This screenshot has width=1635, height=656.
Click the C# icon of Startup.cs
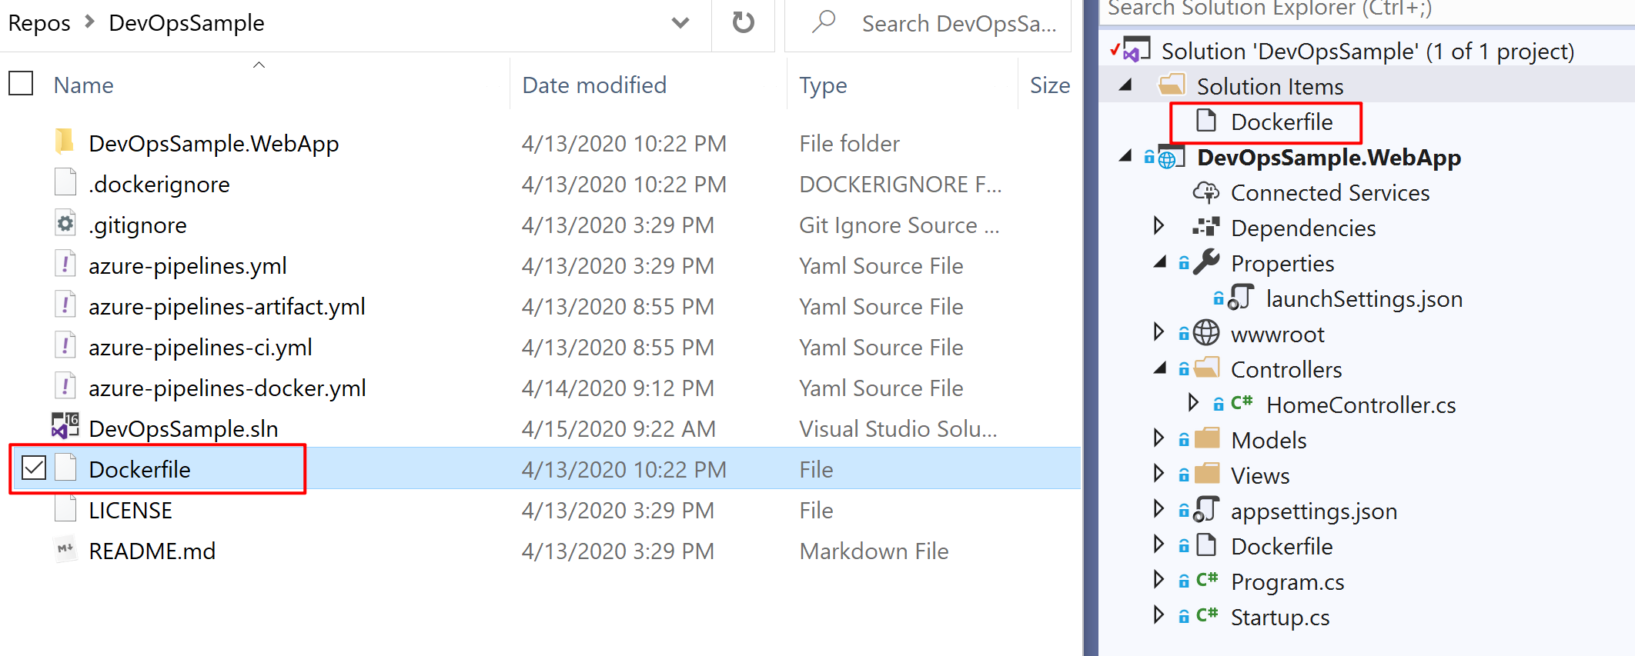1206,615
